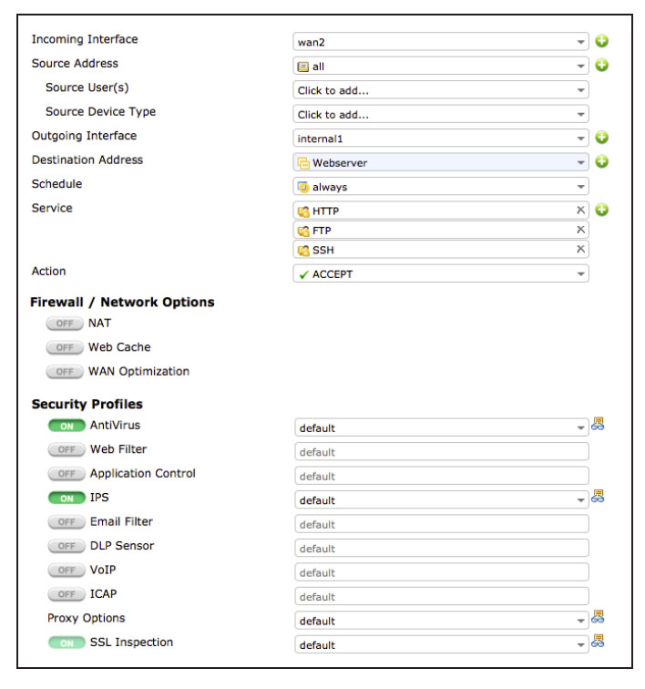Open the AntiVirus profile dropdown
Image resolution: width=645 pixels, height=689 pixels.
(442, 427)
